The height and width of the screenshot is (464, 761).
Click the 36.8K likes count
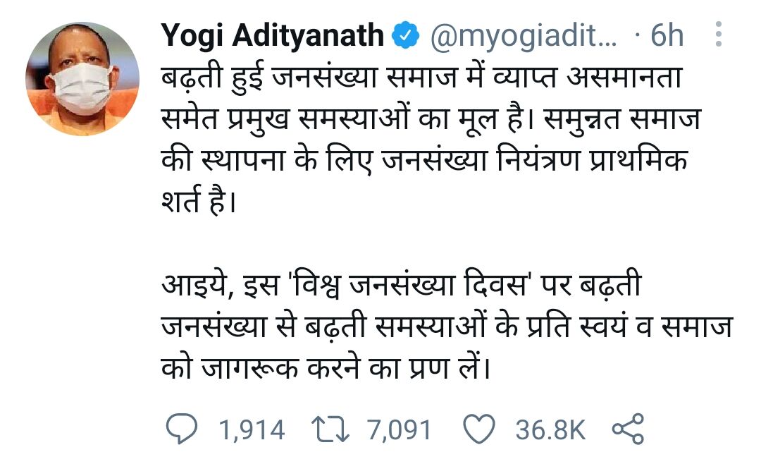point(550,430)
